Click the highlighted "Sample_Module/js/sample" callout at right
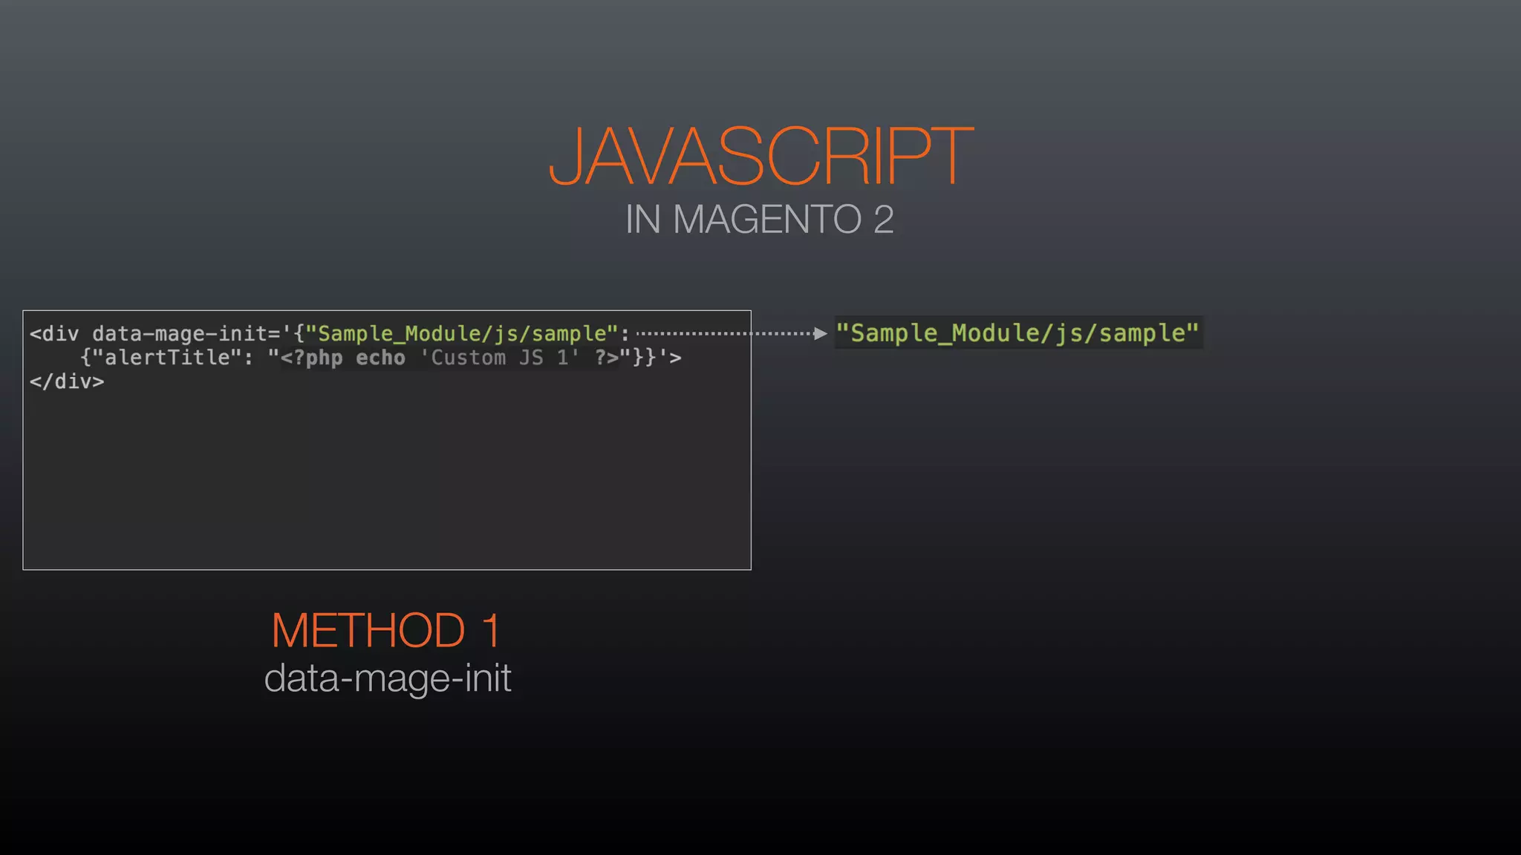The width and height of the screenshot is (1521, 855). [1018, 333]
